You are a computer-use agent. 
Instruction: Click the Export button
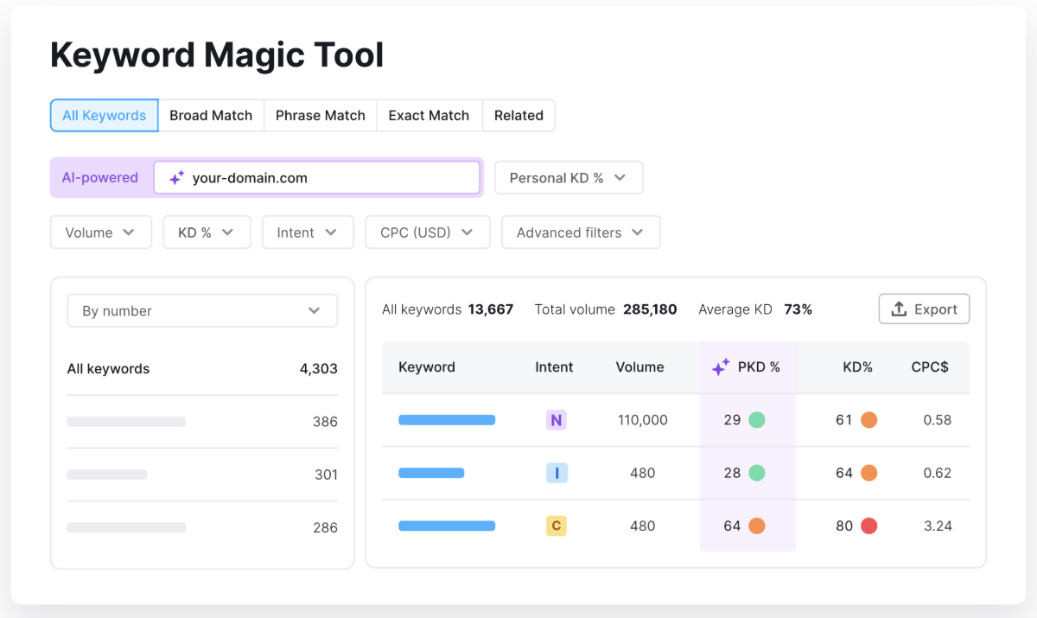(x=924, y=309)
